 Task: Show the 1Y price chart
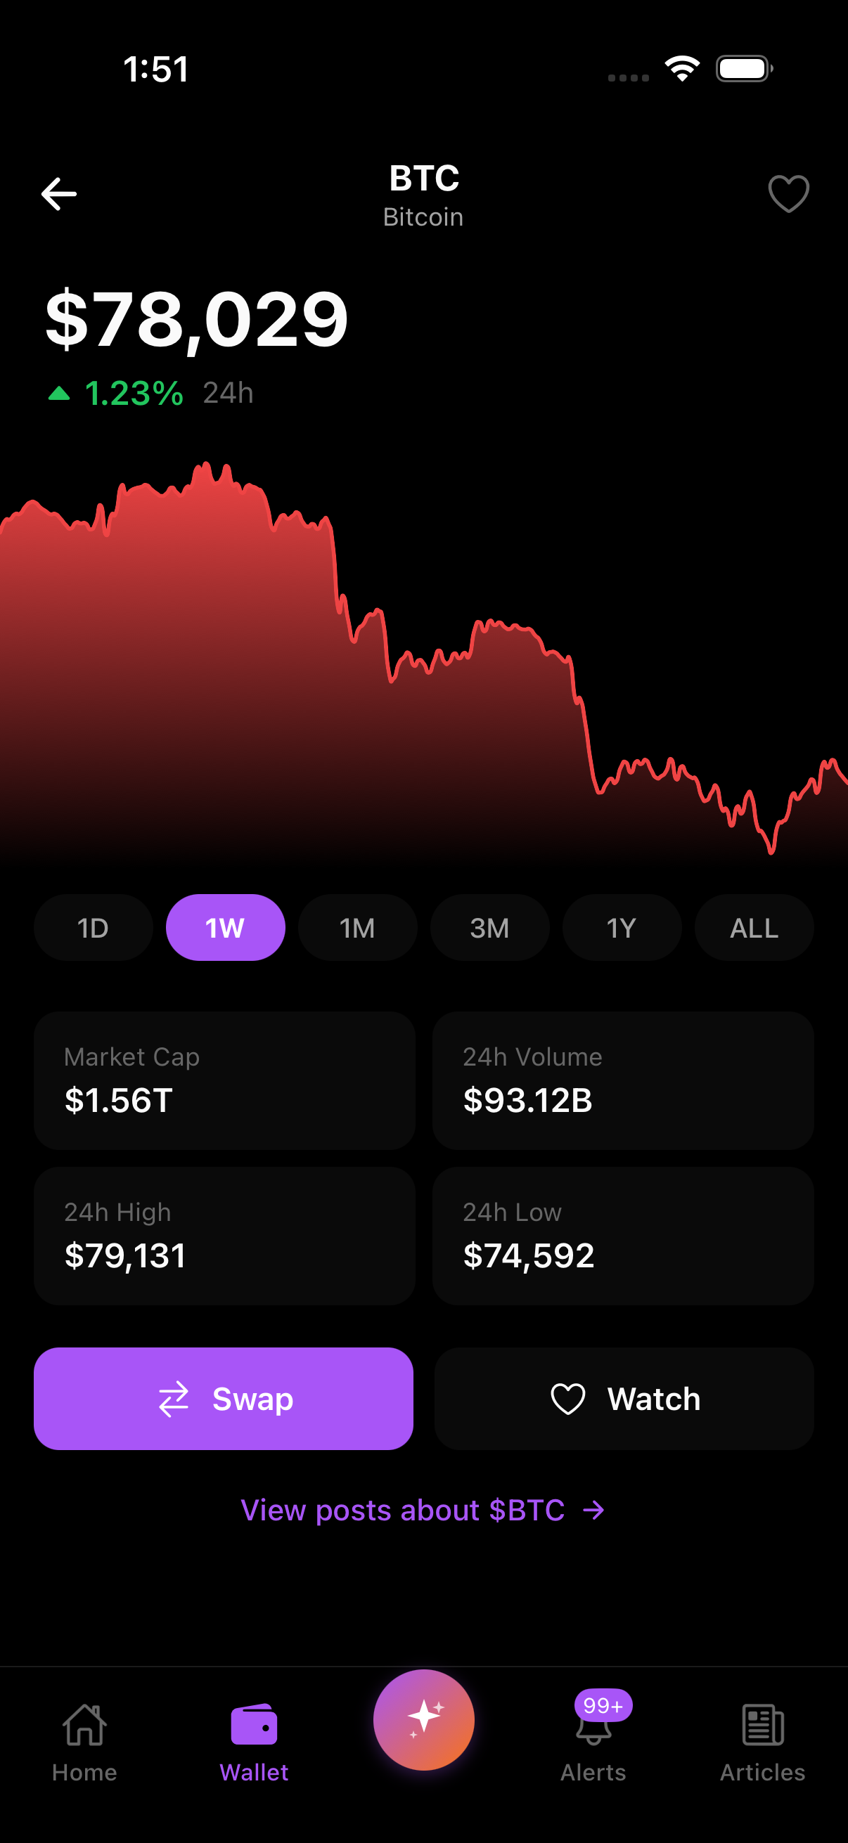(x=621, y=928)
